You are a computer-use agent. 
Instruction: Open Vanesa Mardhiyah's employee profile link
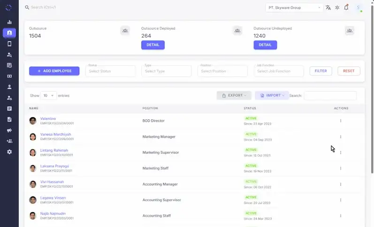(55, 134)
